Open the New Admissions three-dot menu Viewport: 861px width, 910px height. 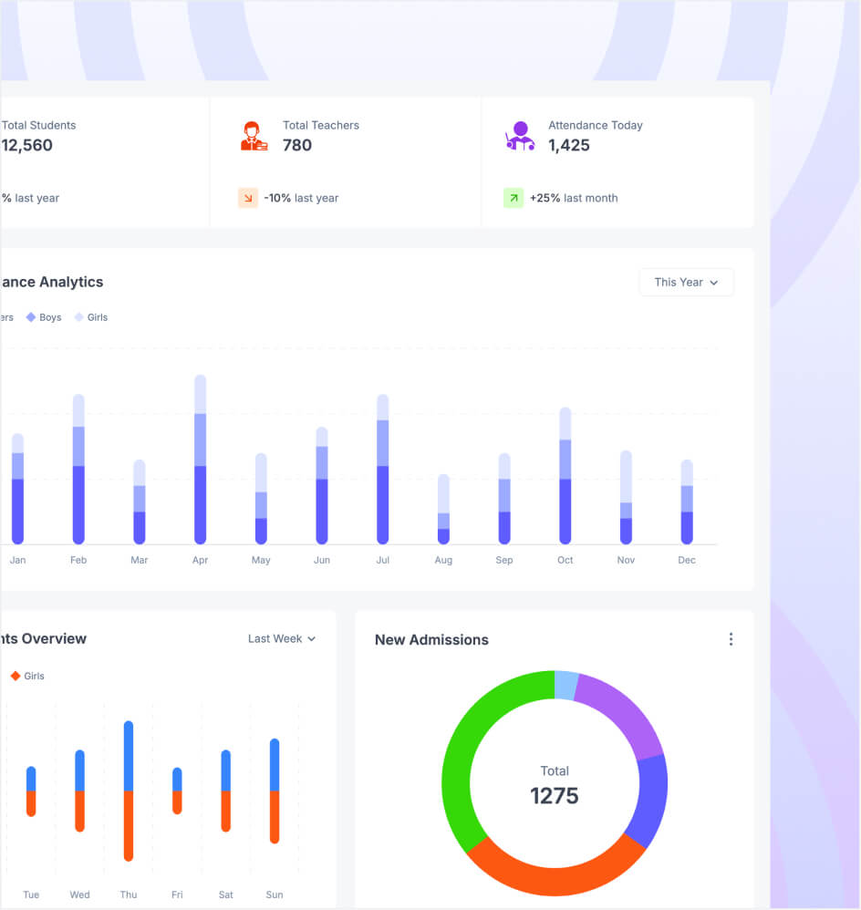click(x=731, y=639)
